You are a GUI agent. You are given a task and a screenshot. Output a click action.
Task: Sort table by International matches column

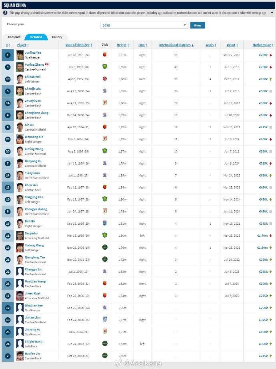[176, 45]
